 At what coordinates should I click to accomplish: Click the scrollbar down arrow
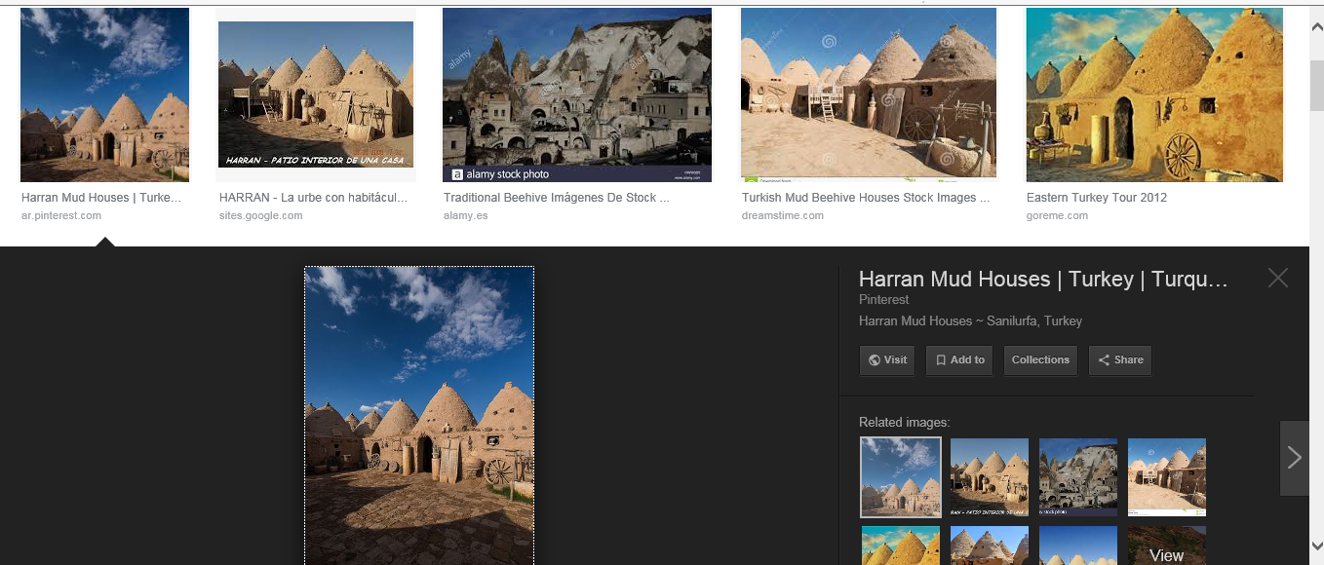1316,546
